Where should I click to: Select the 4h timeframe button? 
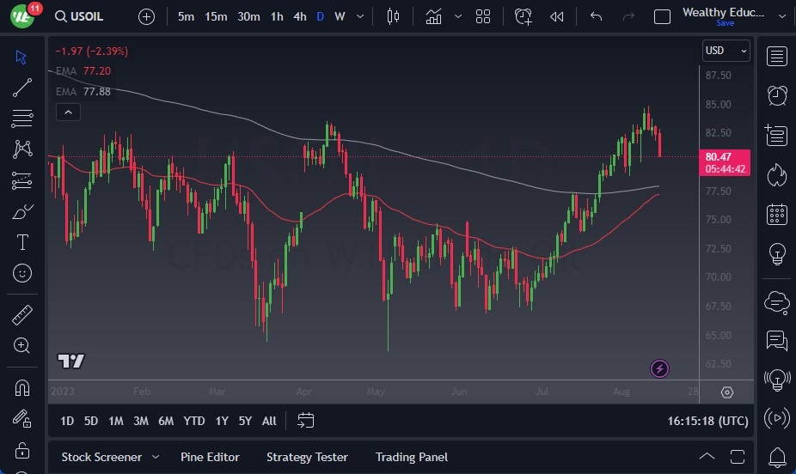point(299,16)
